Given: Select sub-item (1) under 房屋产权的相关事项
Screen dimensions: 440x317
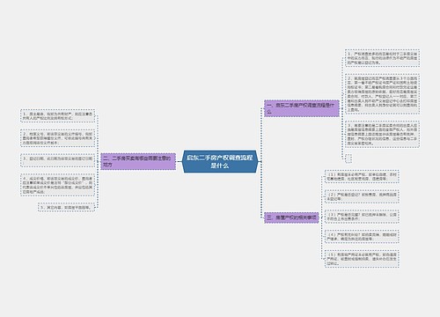Looking at the screenshot, I should (362, 176).
